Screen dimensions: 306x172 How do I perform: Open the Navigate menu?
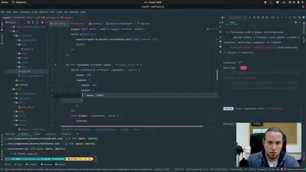point(25,12)
